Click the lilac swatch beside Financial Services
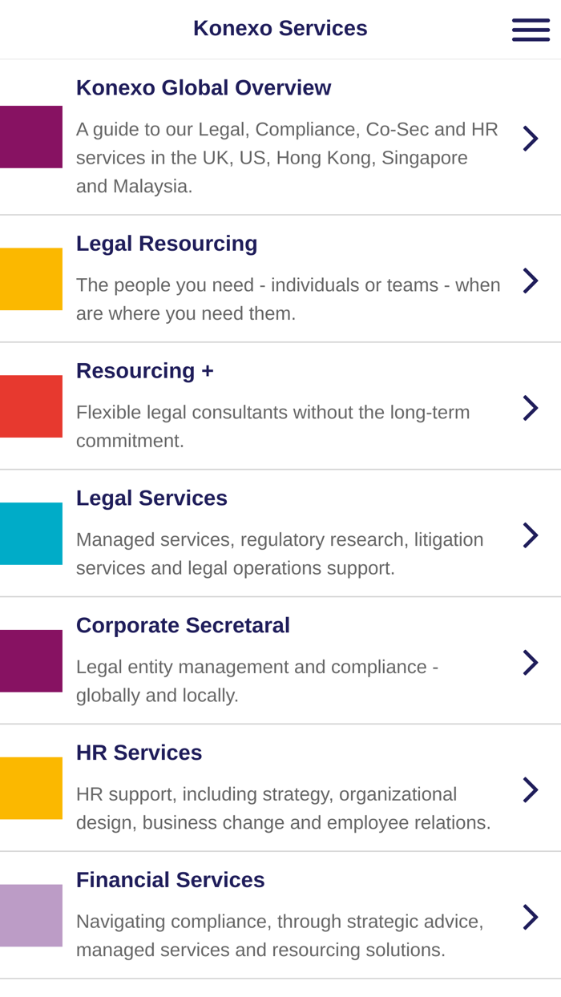Image resolution: width=561 pixels, height=997 pixels. [30, 914]
